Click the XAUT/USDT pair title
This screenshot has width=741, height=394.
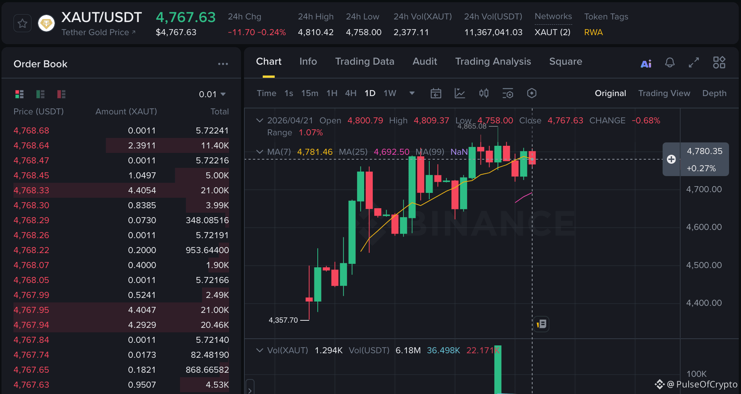(x=101, y=17)
